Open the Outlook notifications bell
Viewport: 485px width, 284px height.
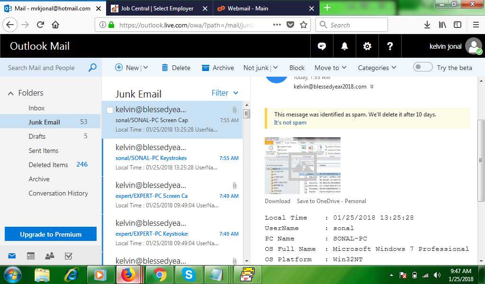(x=344, y=46)
